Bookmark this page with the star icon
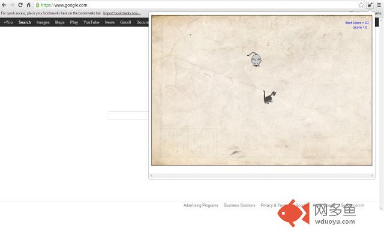This screenshot has height=240, width=384. (x=361, y=5)
